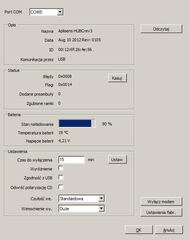Click the Zgubione ramki label

[x=40, y=103]
